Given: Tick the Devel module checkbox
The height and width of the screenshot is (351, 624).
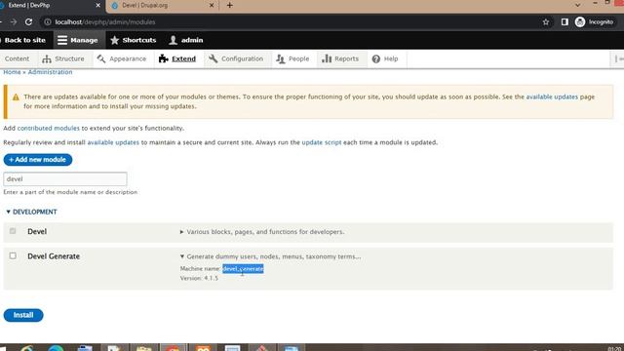Looking at the screenshot, I should click(x=13, y=231).
